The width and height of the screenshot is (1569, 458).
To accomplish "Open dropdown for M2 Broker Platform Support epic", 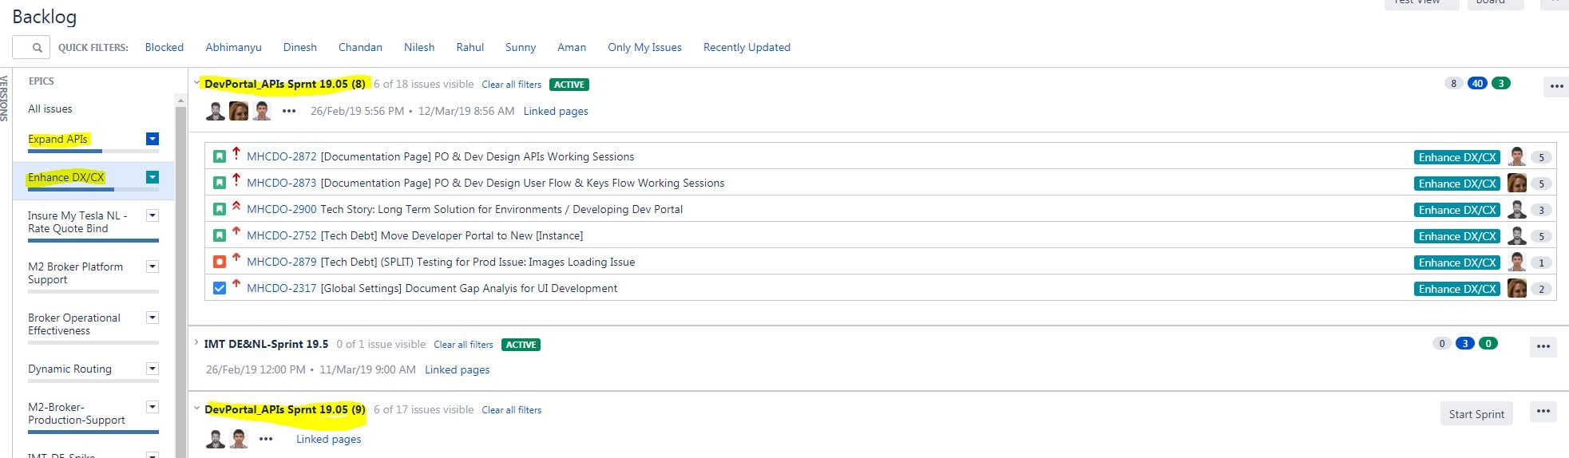I will [153, 267].
